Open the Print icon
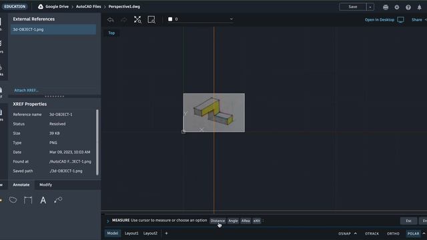 pos(386,7)
